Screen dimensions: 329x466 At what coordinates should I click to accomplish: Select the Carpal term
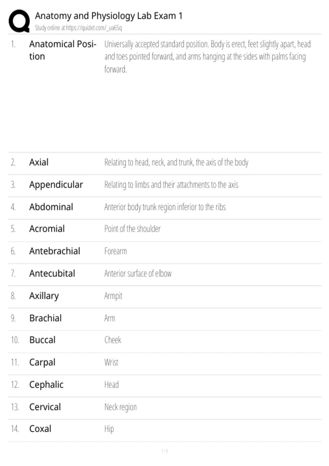(x=42, y=362)
